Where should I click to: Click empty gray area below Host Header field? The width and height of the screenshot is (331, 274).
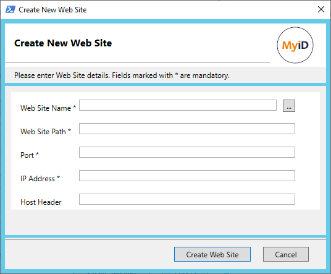point(165,222)
